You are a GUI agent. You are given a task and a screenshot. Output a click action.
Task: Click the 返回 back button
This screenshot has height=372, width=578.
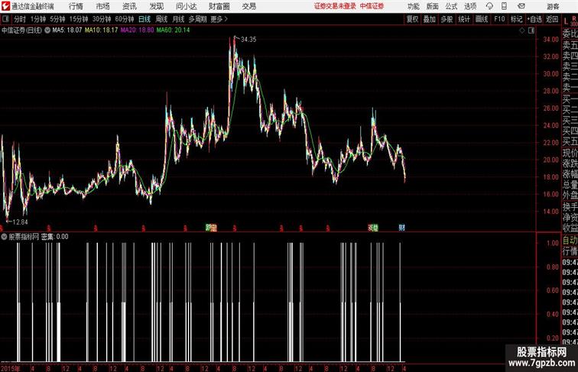click(552, 19)
